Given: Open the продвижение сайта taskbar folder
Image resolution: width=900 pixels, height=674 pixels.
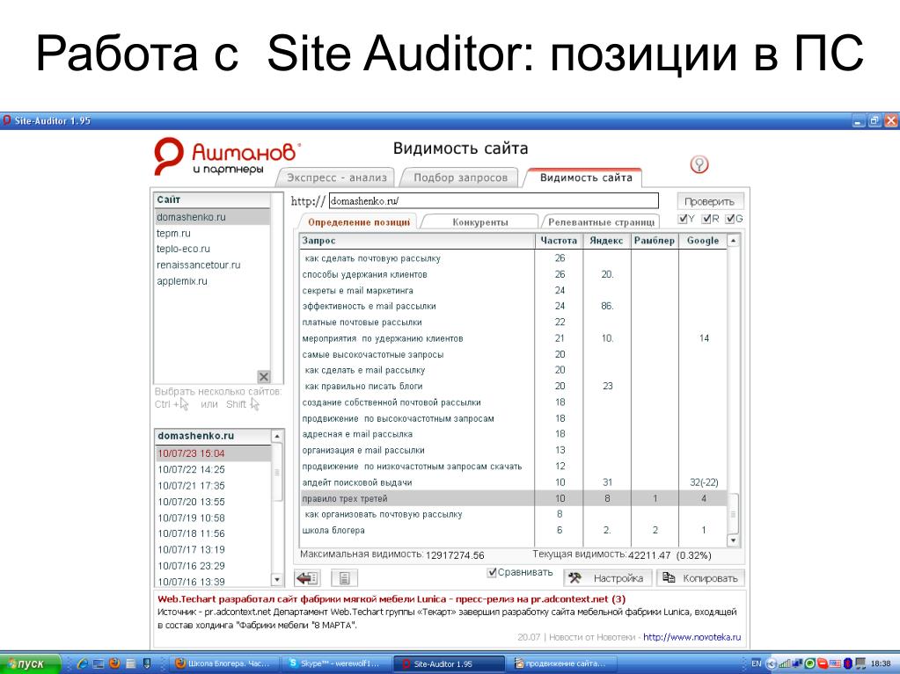Looking at the screenshot, I should click(x=562, y=663).
